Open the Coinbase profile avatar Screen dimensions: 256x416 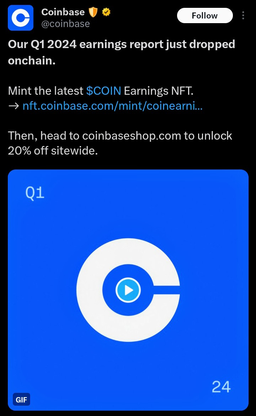(21, 18)
